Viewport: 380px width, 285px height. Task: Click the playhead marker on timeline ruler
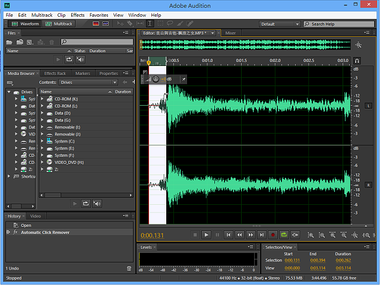click(x=148, y=63)
